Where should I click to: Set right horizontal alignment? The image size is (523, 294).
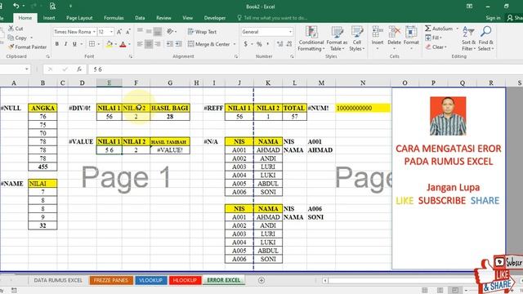coord(158,44)
